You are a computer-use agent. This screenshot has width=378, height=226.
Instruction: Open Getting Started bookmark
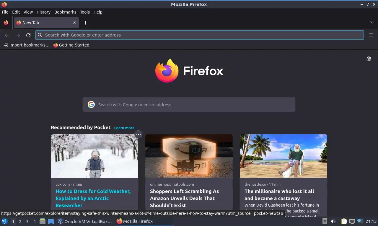coord(71,45)
